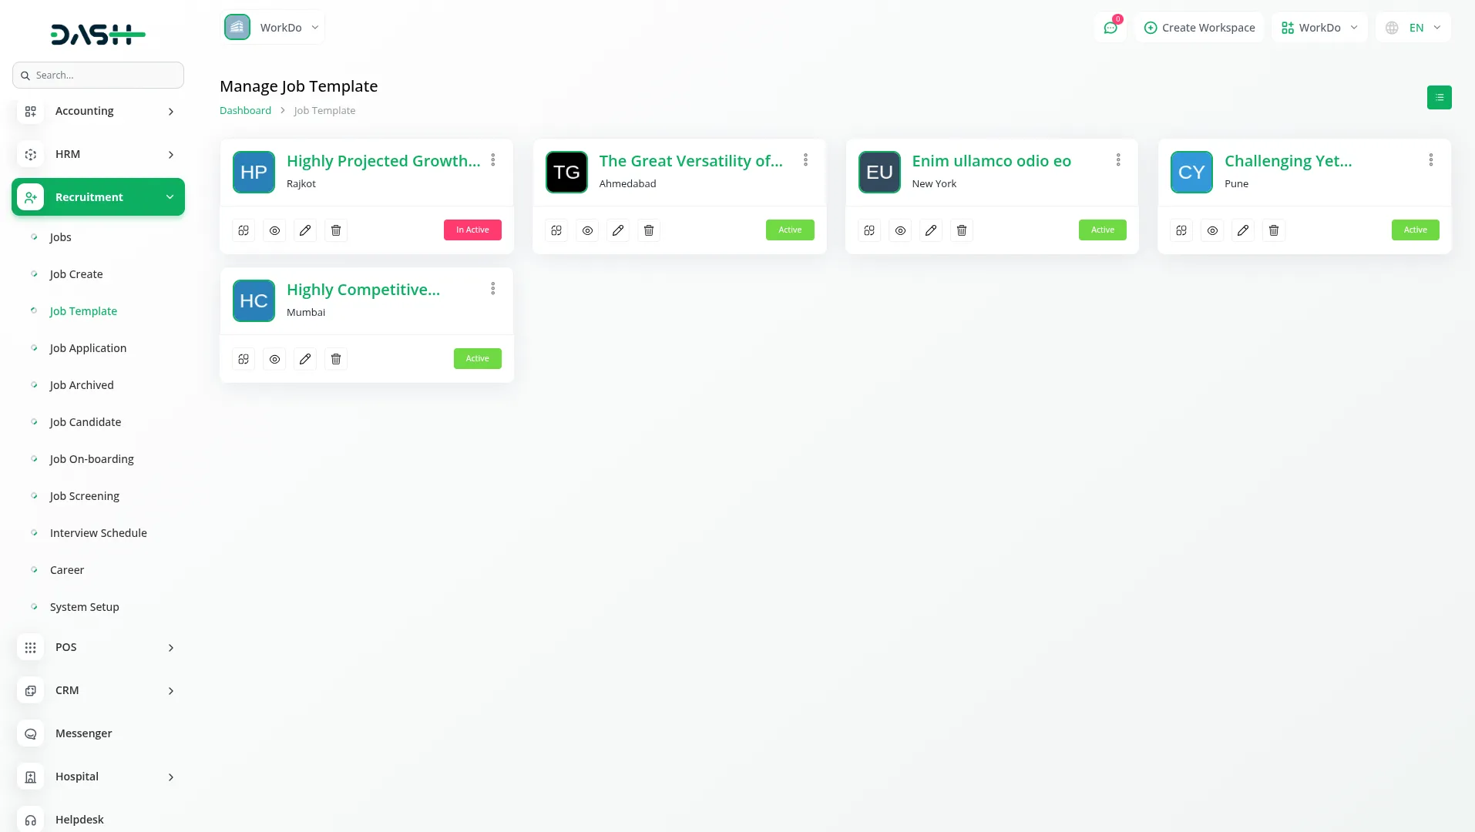The width and height of the screenshot is (1475, 832).
Task: Expand the Accounting sidebar menu
Action: 98,111
